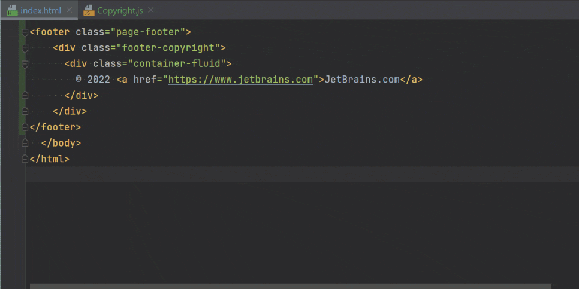The height and width of the screenshot is (289, 579).
Task: Click fold marker beside first closing div
Action: click(x=25, y=96)
